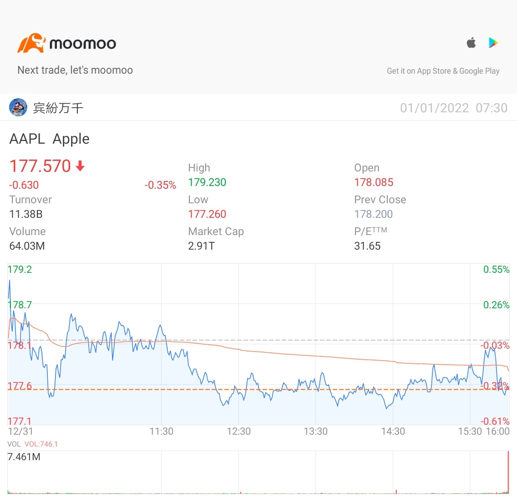The image size is (517, 502).
Task: Click the 13:30 time axis label
Action: [315, 431]
